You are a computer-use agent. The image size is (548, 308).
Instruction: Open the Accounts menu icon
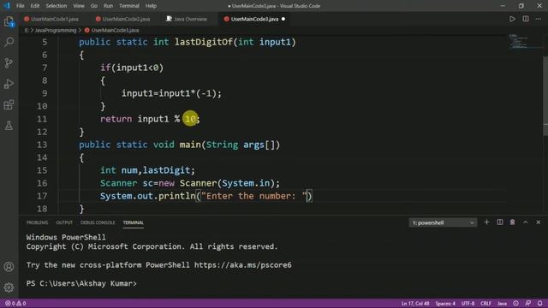tap(9, 267)
